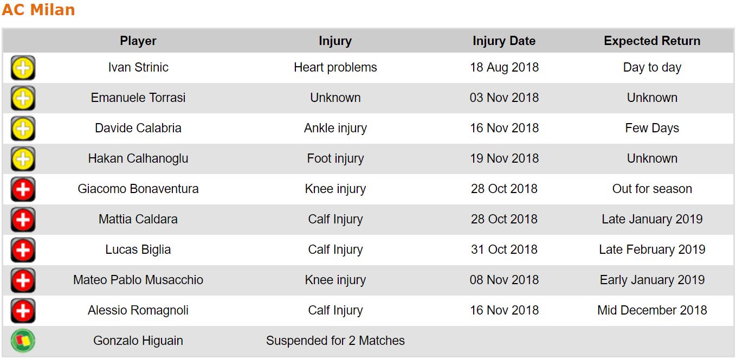Click the red cross icon for Alessio Romagnoli

pyautogui.click(x=23, y=311)
